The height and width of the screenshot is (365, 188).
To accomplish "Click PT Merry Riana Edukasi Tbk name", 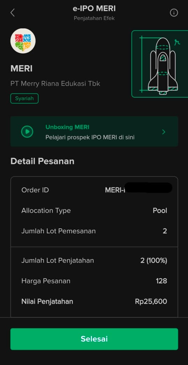I will 55,84.
